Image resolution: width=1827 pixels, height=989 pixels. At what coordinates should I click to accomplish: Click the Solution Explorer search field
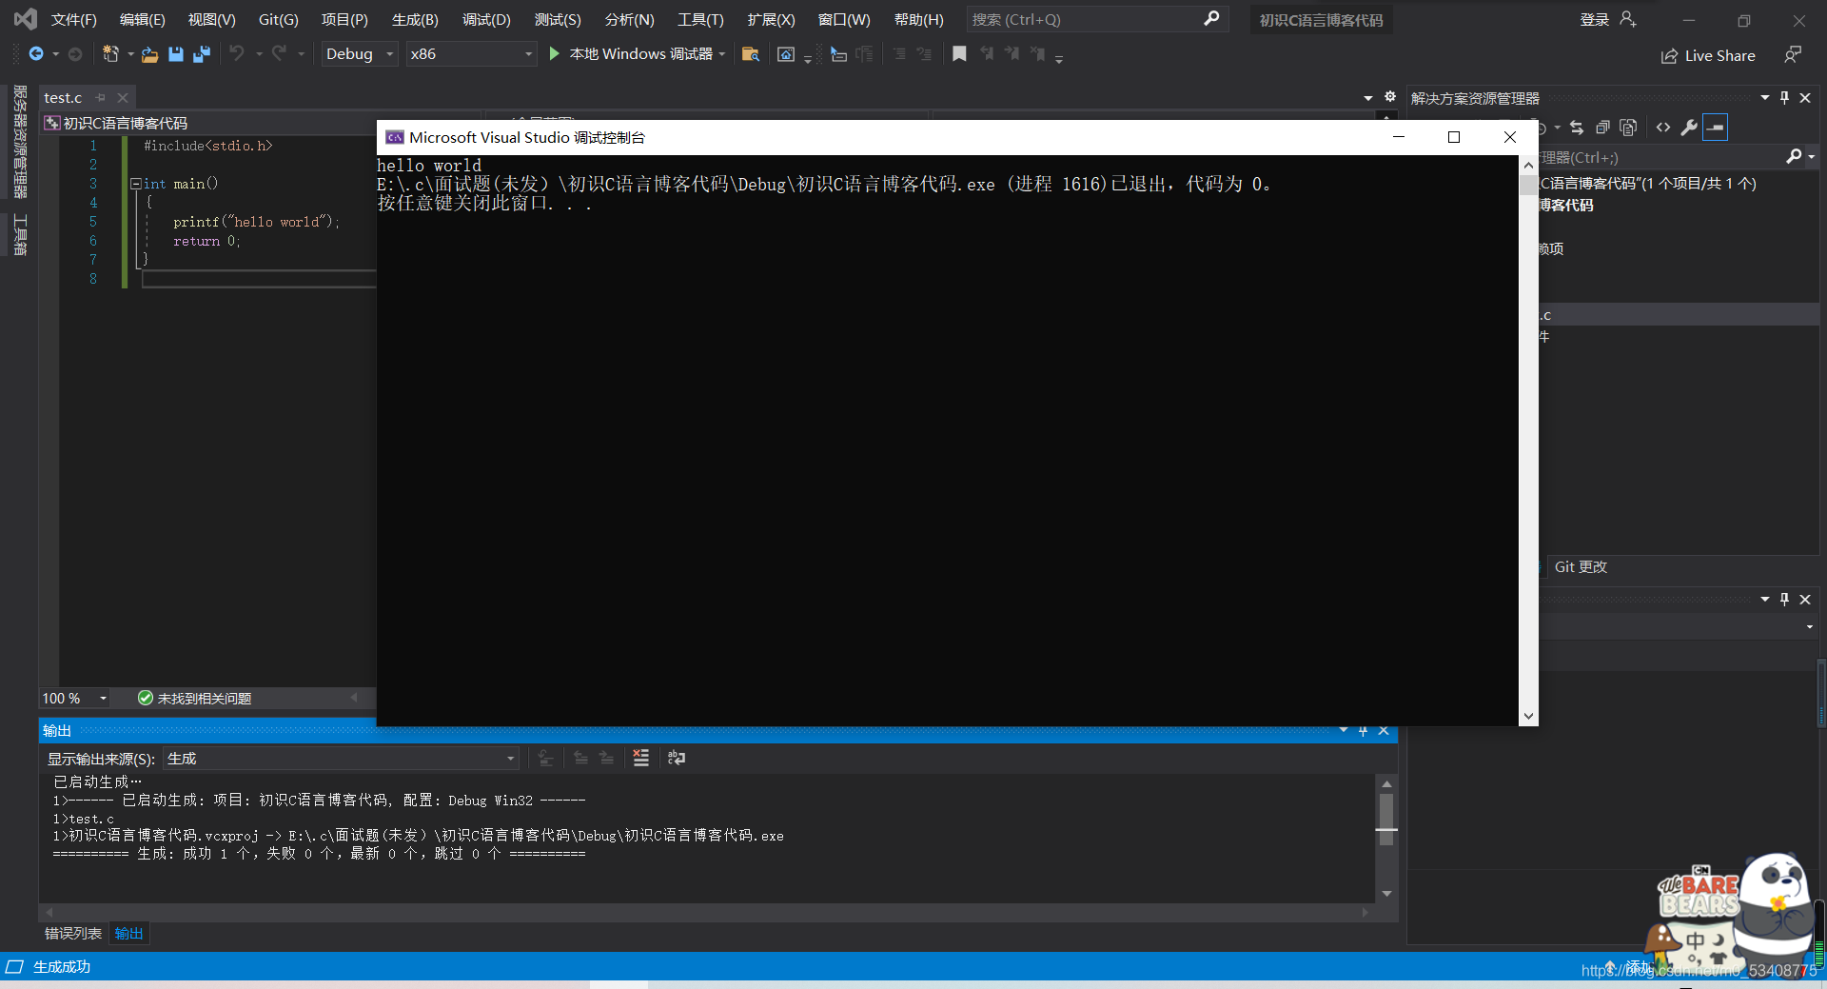point(1660,157)
